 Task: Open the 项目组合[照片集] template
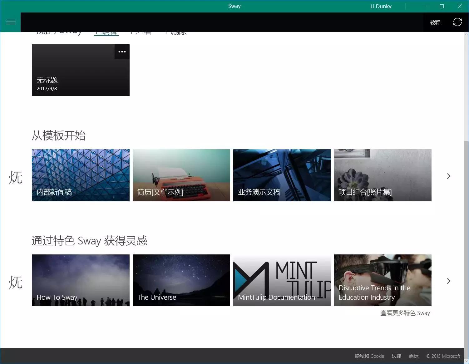tap(383, 175)
